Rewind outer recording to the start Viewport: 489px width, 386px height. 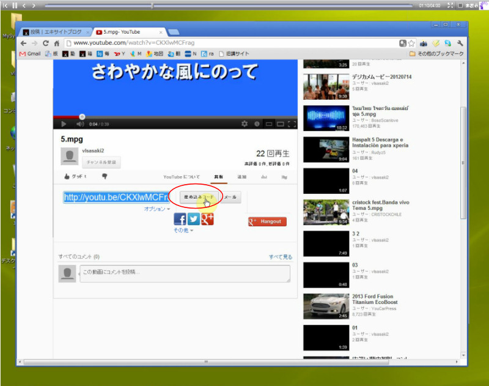(6, 6)
